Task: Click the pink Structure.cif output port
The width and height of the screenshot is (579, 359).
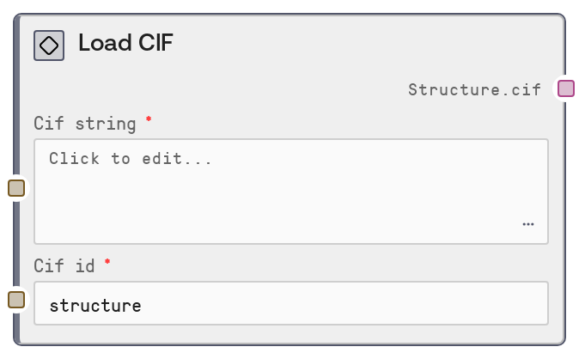Action: [565, 88]
